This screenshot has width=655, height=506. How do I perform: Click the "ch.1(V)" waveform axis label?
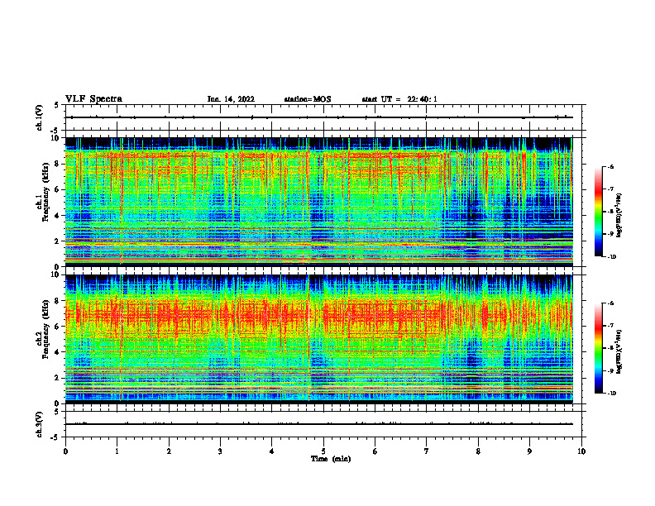pyautogui.click(x=39, y=117)
